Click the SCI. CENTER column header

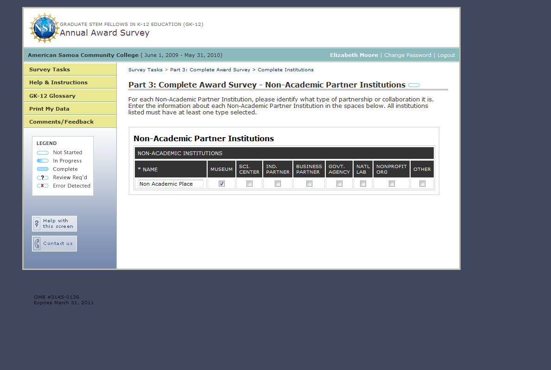[x=249, y=169]
